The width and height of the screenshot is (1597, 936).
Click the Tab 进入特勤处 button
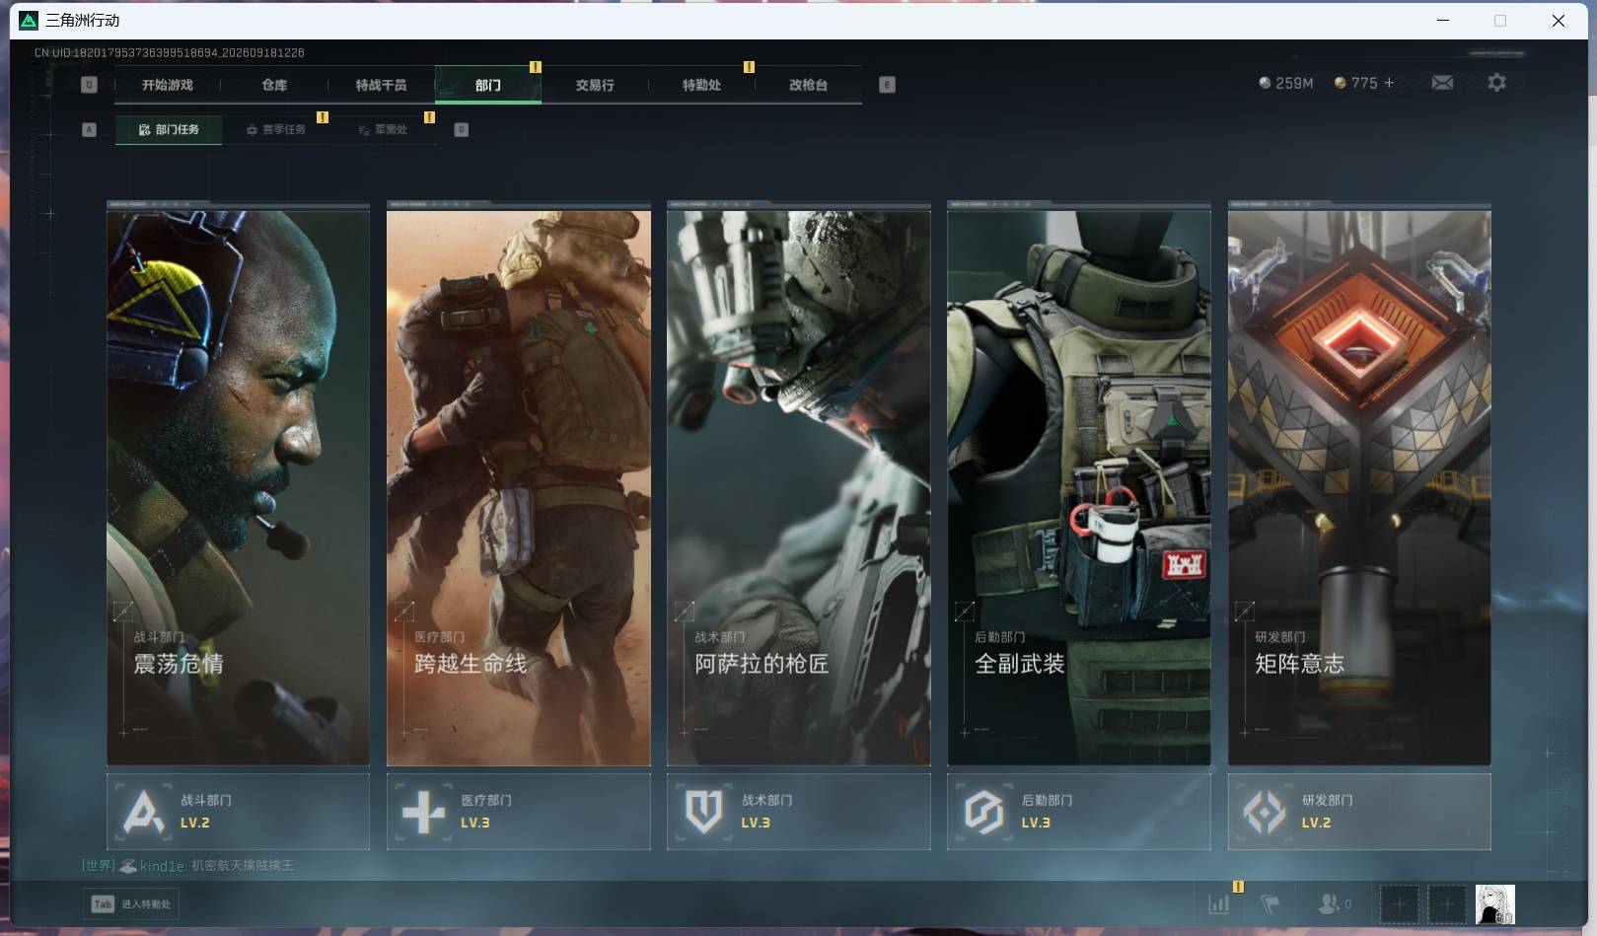(131, 903)
